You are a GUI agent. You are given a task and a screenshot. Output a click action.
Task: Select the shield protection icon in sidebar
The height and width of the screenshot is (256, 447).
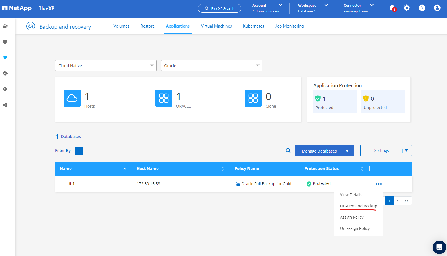coord(5,58)
